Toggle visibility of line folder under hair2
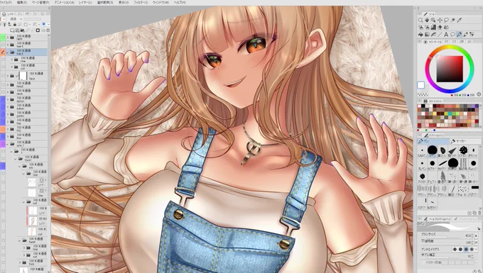Viewport: 483px width, 273px height. point(3,60)
